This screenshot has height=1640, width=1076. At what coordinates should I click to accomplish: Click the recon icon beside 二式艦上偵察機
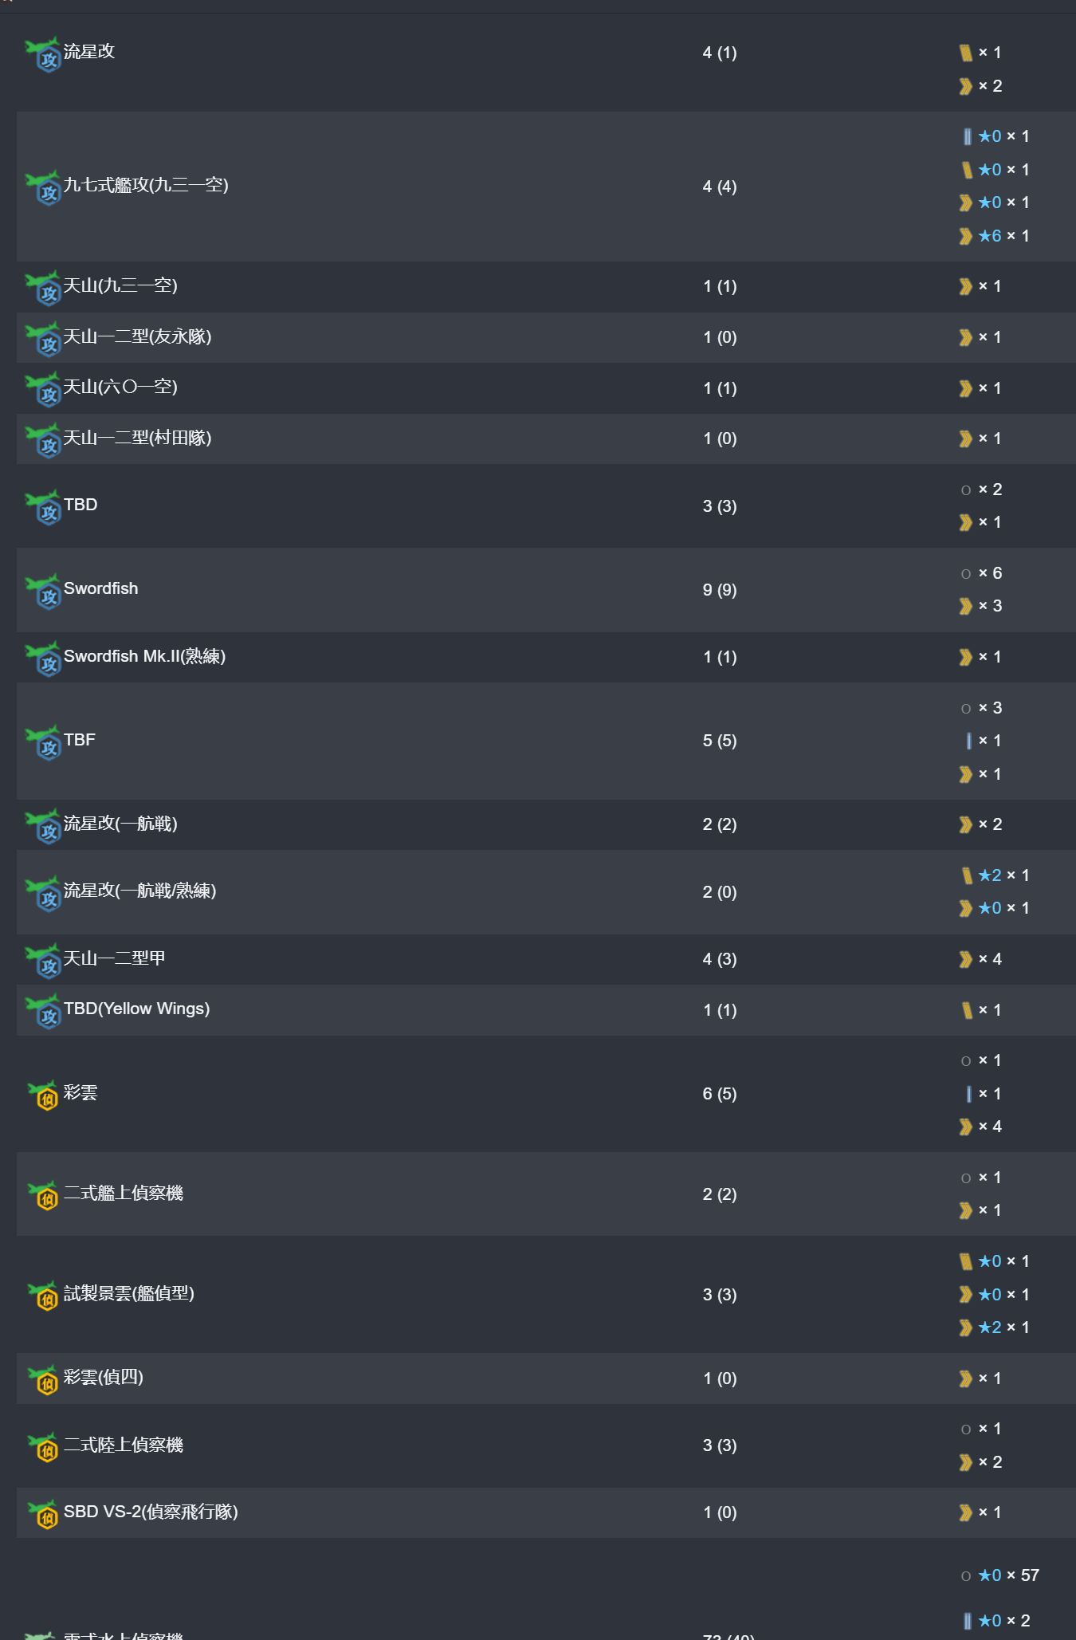(x=43, y=1196)
